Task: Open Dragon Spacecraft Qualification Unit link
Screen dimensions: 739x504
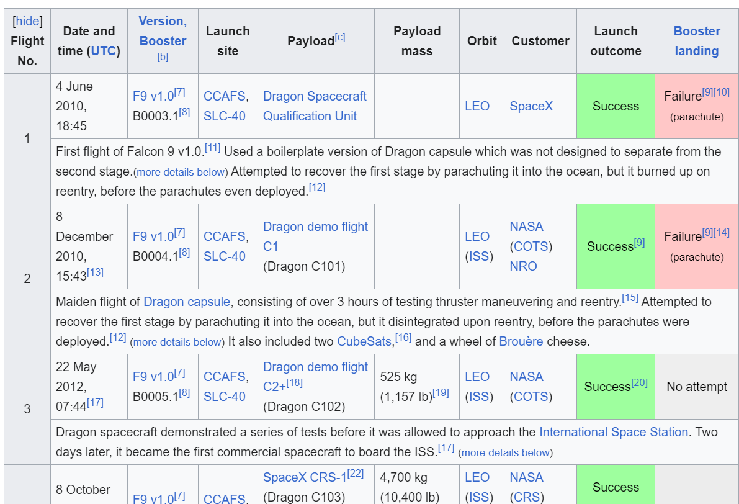Action: point(315,106)
